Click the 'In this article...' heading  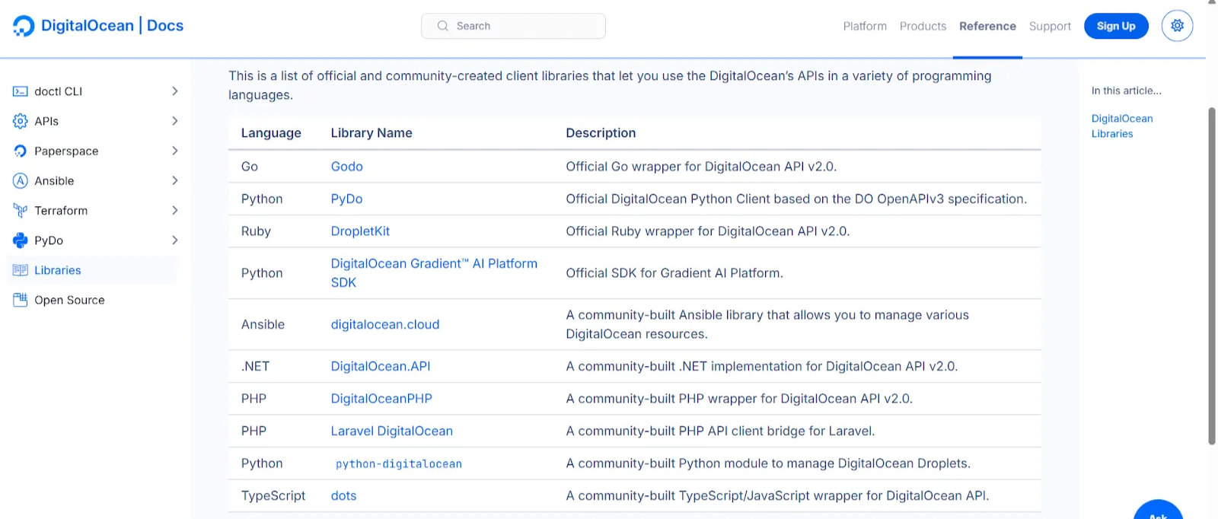(1126, 91)
